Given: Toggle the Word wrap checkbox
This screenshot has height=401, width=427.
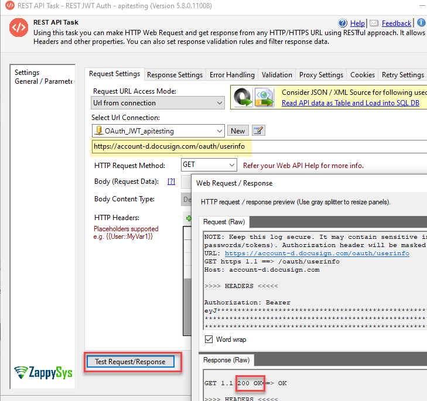Looking at the screenshot, I should coord(209,340).
